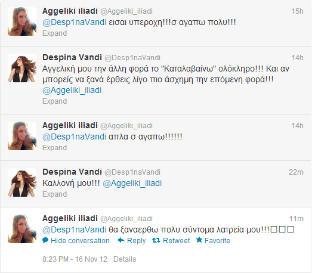Image resolution: width=312 pixels, height=273 pixels.
Task: Open @Desp1naVandi mention in first tweet
Action: 74,22
